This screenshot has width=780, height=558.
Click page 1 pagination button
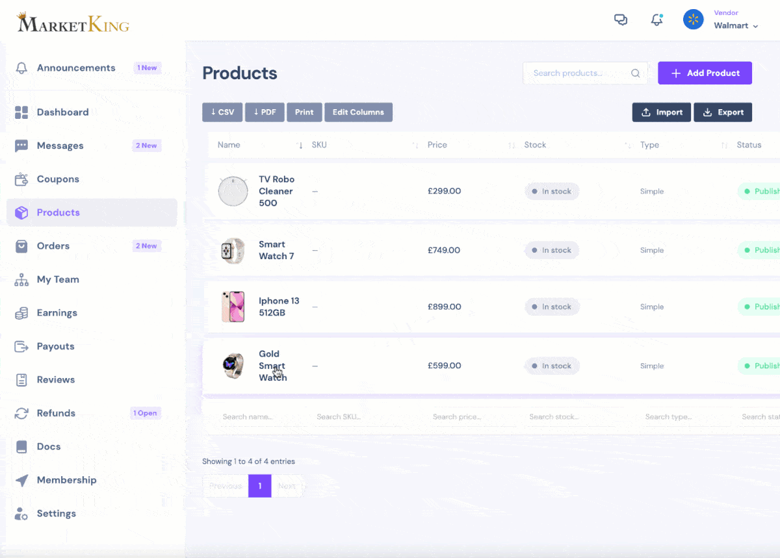tap(260, 486)
